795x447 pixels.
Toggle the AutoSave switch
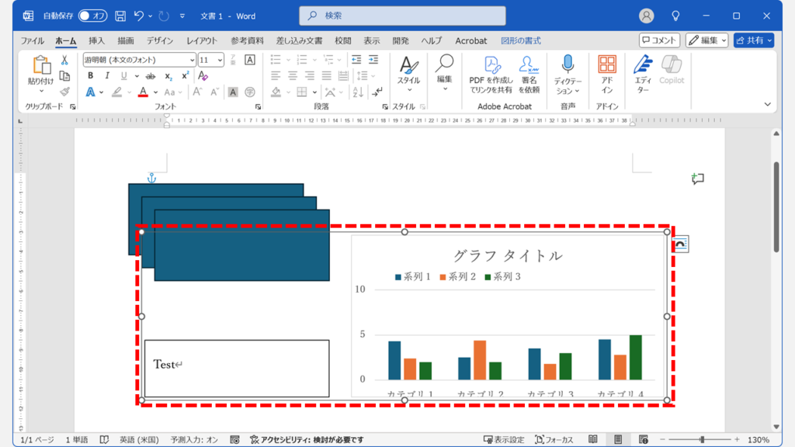point(93,16)
